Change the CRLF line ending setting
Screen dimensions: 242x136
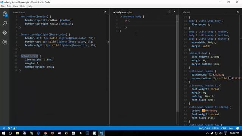(223, 128)
